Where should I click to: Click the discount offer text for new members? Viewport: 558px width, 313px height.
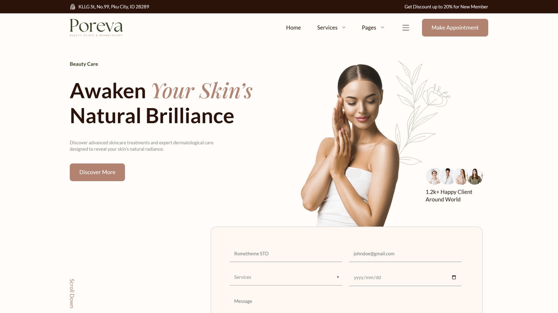446,7
